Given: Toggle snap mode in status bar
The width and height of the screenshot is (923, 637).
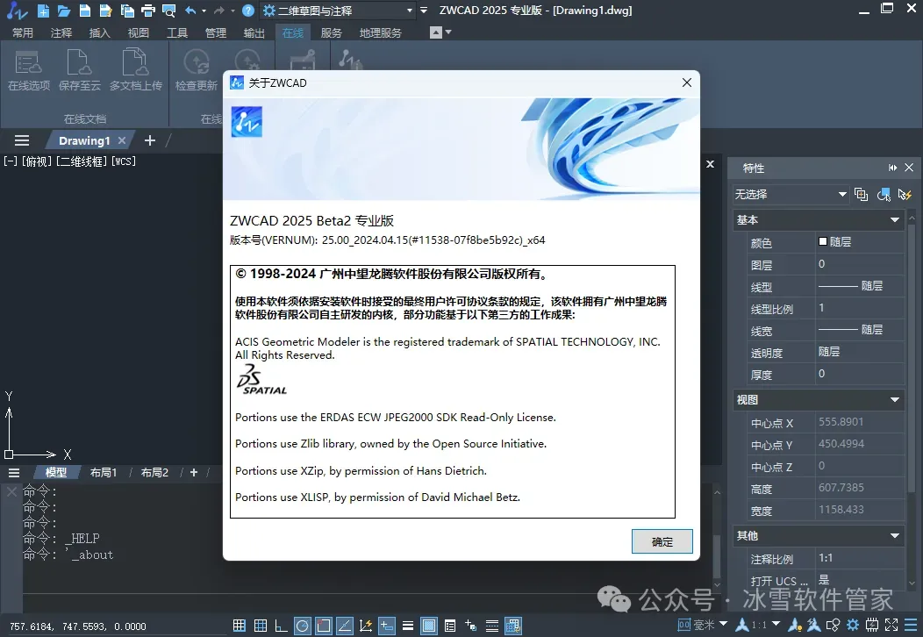Looking at the screenshot, I should 239,626.
